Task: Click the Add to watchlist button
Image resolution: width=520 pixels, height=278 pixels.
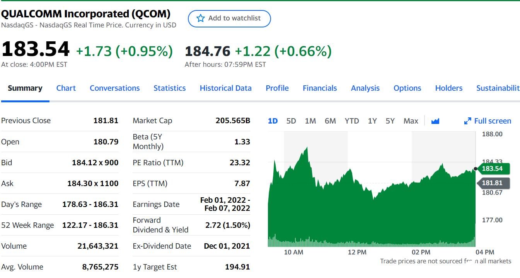Action: click(x=229, y=19)
